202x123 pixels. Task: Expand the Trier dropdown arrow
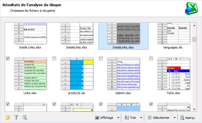tap(141, 118)
